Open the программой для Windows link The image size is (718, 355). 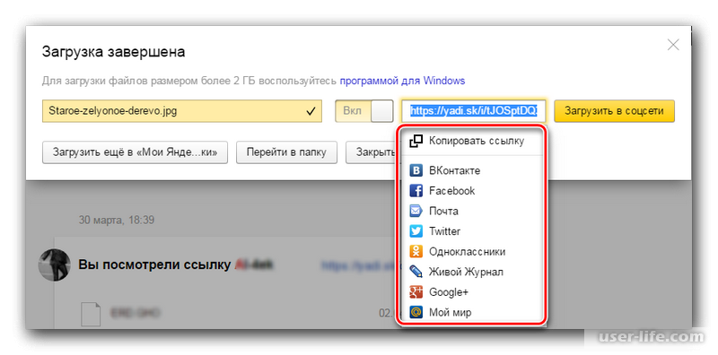(402, 81)
